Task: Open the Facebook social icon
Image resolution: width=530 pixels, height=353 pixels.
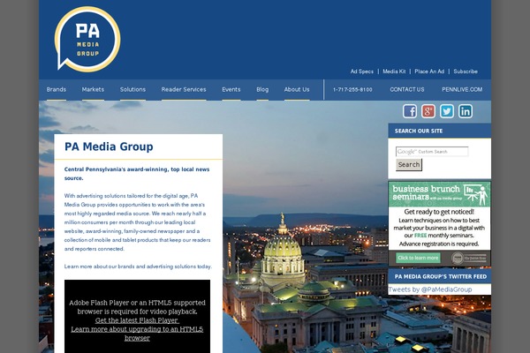Action: coord(410,111)
